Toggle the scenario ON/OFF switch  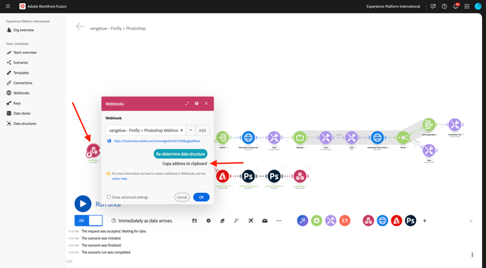89,221
